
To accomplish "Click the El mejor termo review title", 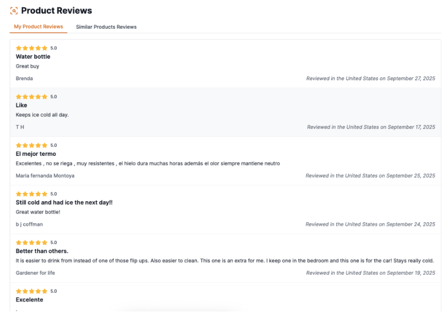I will pos(36,154).
